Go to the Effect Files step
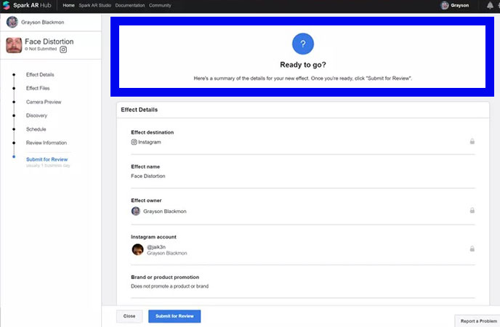Viewport: 500px width, 327px height. tap(38, 88)
